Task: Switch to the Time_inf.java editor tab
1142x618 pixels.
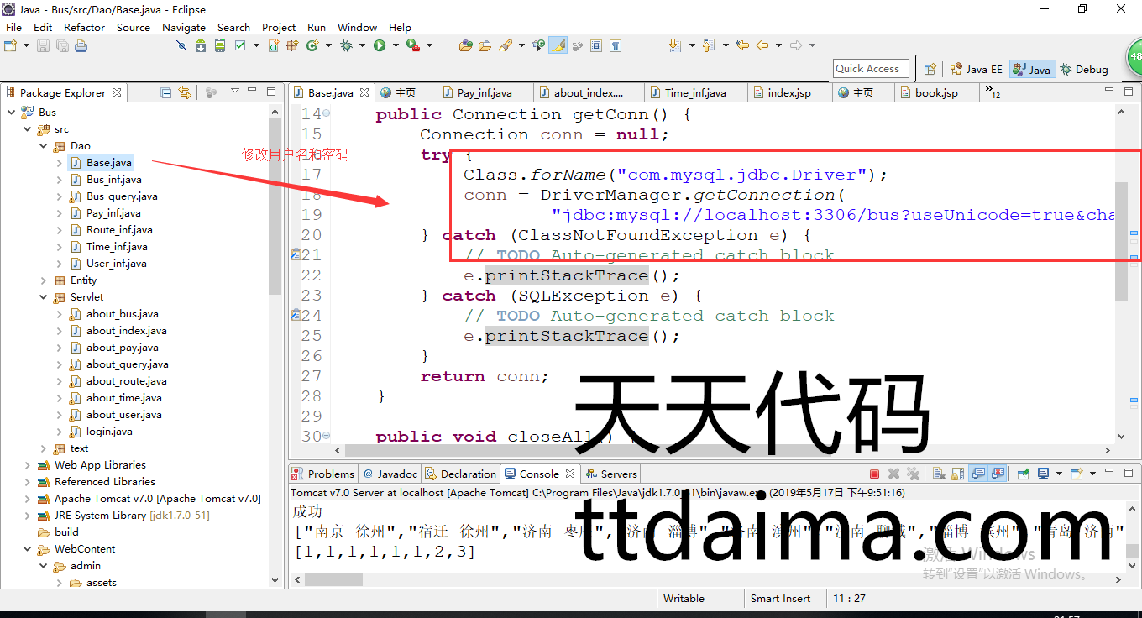Action: [x=694, y=92]
